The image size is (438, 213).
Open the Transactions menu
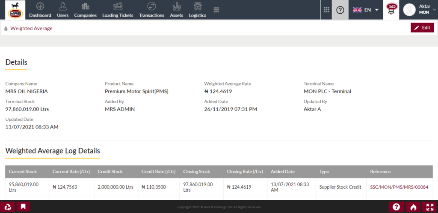[151, 10]
